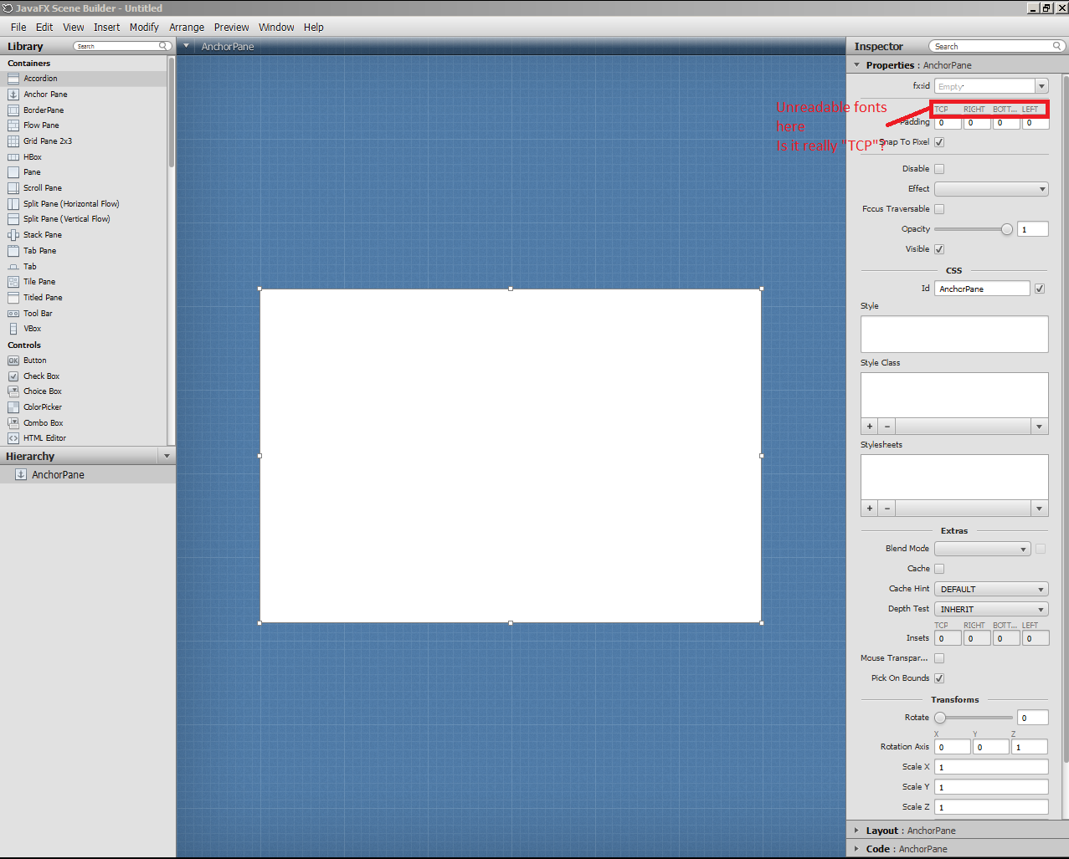
Task: Toggle the Snap To Pixel checkbox
Action: tap(939, 142)
